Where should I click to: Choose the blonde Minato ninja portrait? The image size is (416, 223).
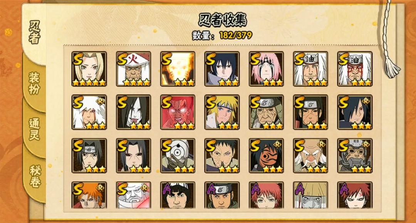coord(222,112)
